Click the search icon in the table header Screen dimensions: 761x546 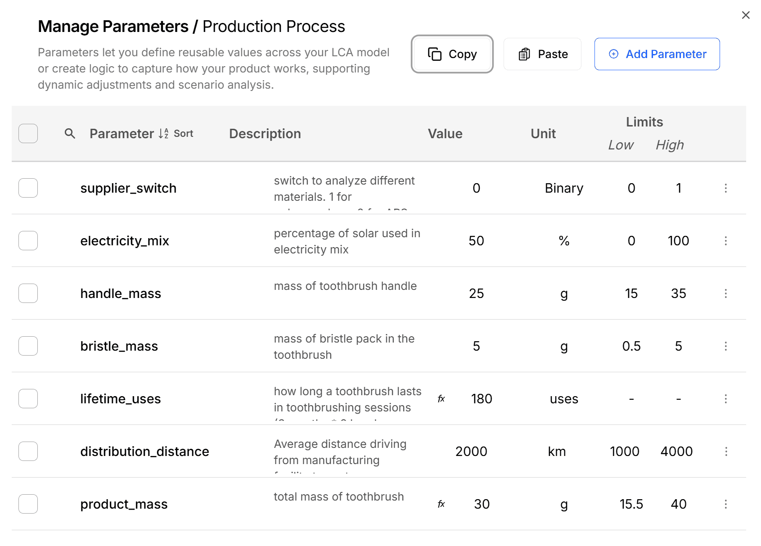pos(70,134)
